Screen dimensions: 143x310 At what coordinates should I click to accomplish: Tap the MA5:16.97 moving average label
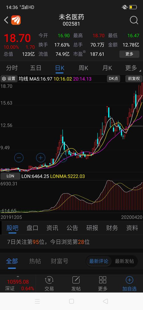pos(41,79)
